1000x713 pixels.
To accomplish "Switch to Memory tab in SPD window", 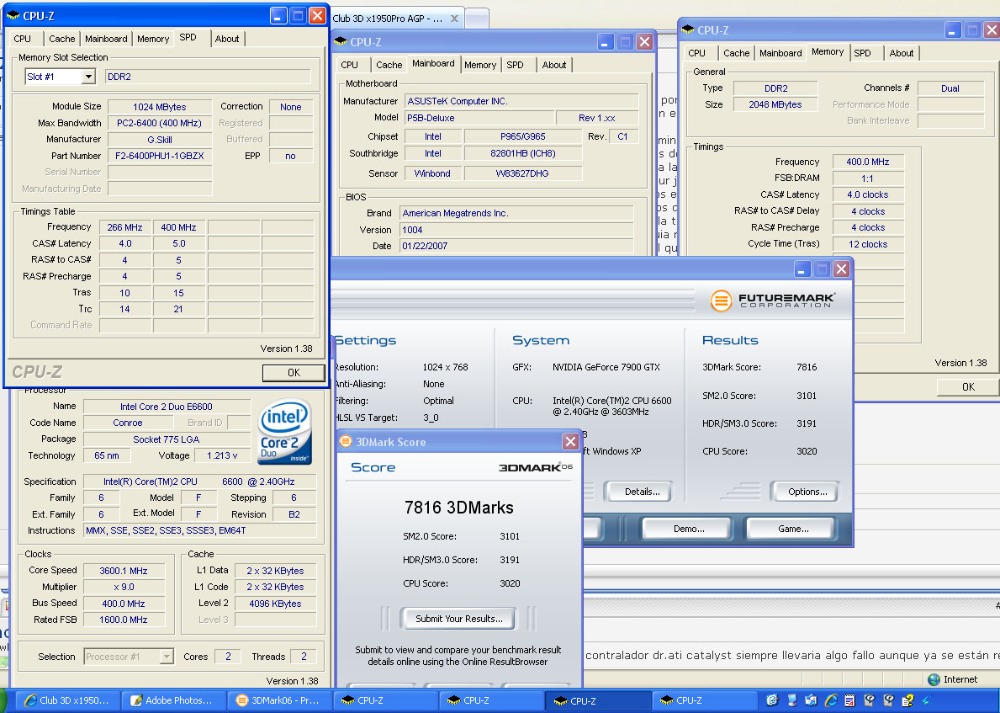I will [x=153, y=39].
